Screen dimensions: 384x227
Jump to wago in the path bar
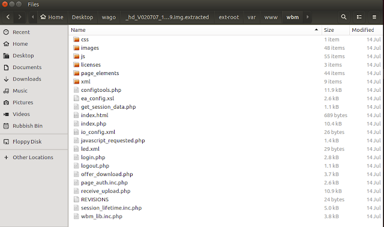[x=109, y=17]
